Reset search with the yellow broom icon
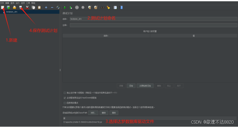This screenshot has width=238, height=127. (x=108, y=7)
